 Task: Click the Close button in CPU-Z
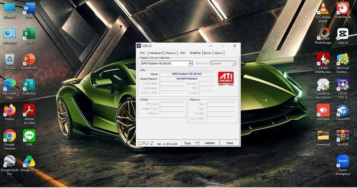[x=230, y=143]
